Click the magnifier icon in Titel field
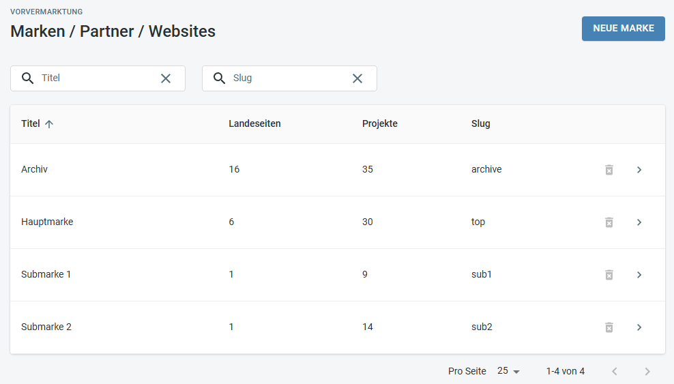The height and width of the screenshot is (384, 674). 27,78
